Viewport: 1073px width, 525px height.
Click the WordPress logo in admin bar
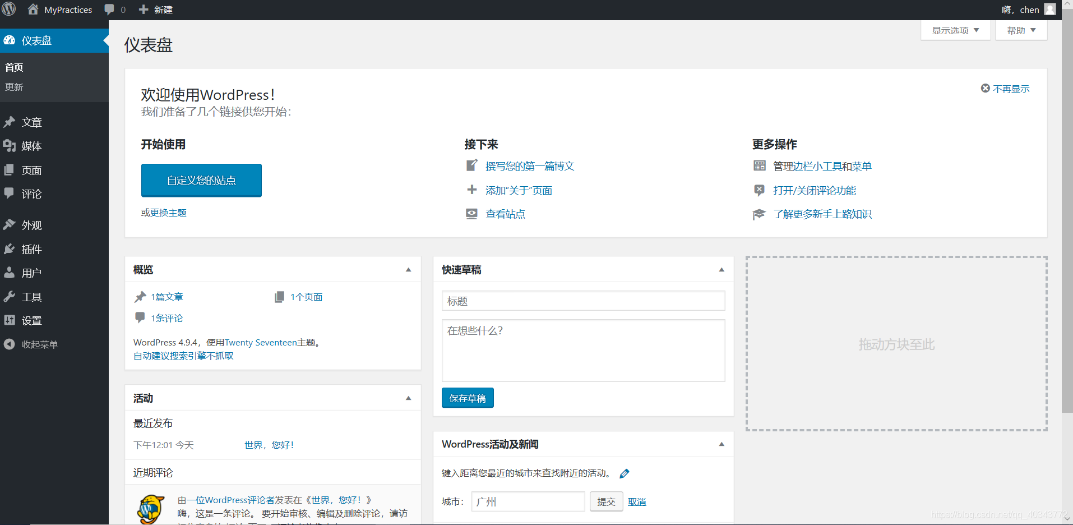pyautogui.click(x=9, y=10)
